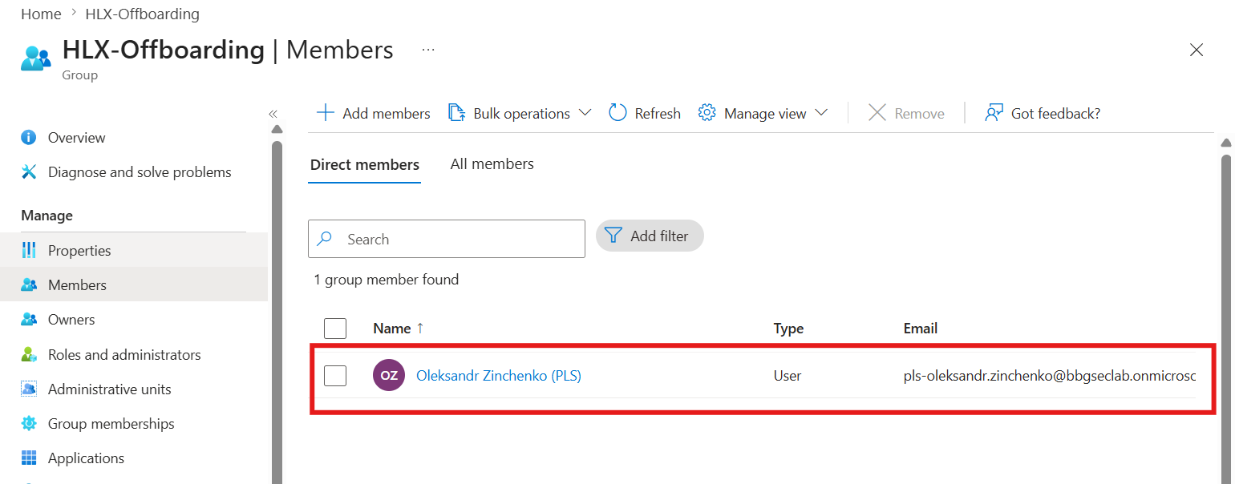Screen dimensions: 1235x484
Task: Click the User type cell
Action: pyautogui.click(x=788, y=376)
